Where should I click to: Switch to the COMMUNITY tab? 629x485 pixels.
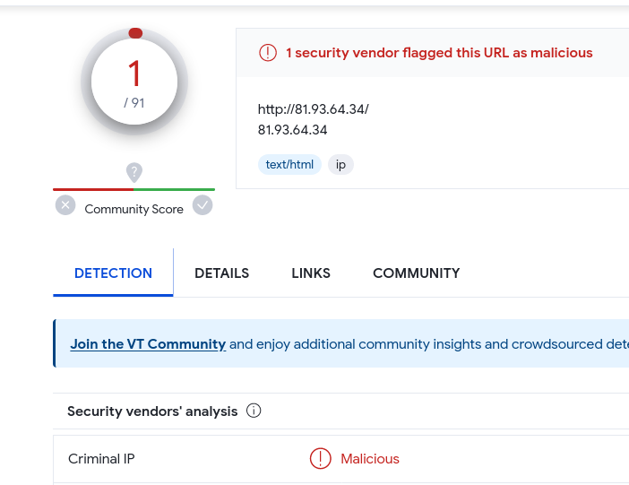tap(417, 273)
